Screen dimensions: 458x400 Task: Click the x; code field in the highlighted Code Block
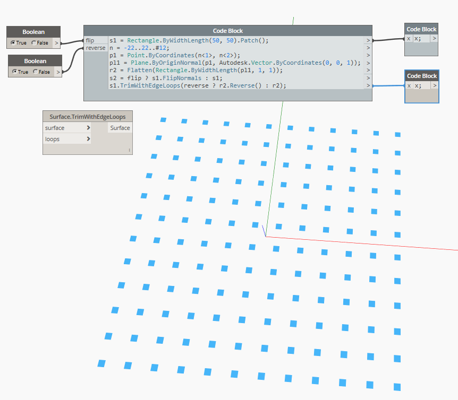[x=417, y=85]
